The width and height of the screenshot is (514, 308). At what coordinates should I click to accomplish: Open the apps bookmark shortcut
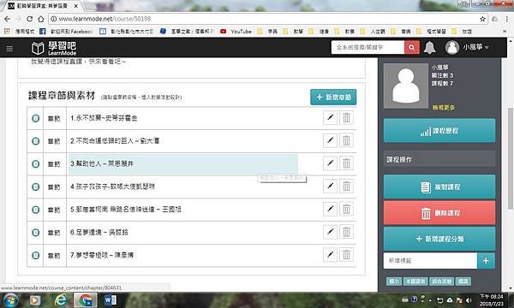click(20, 32)
